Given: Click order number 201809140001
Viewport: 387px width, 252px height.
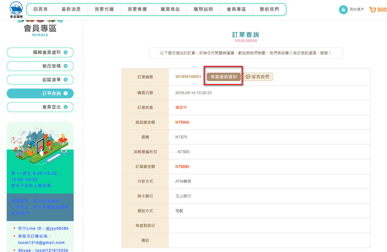Looking at the screenshot, I should click(188, 77).
